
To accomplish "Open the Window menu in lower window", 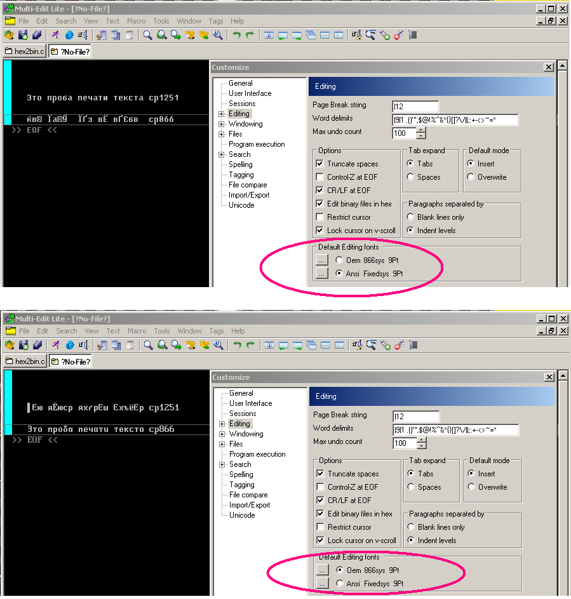I will [x=189, y=331].
